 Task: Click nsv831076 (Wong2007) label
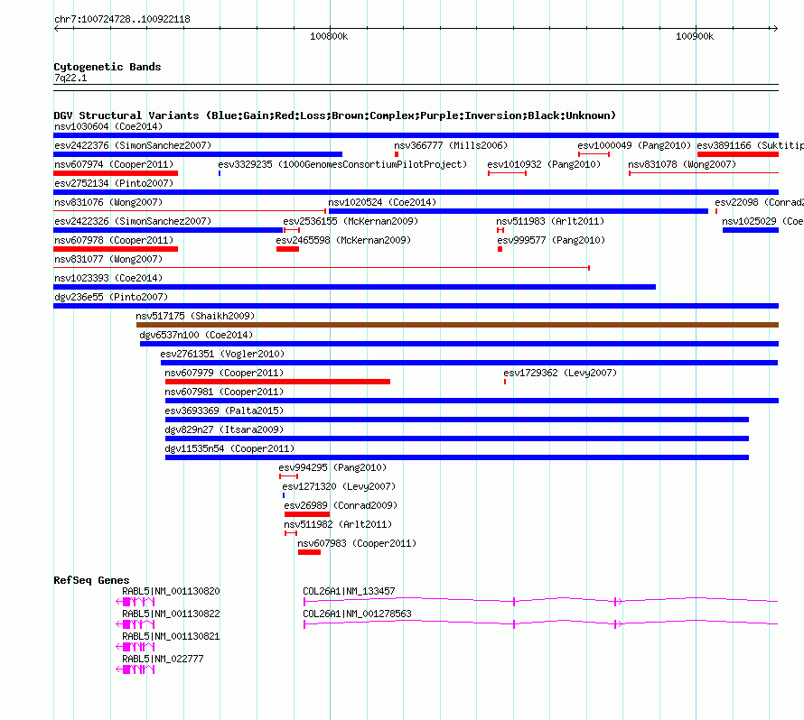tap(108, 202)
